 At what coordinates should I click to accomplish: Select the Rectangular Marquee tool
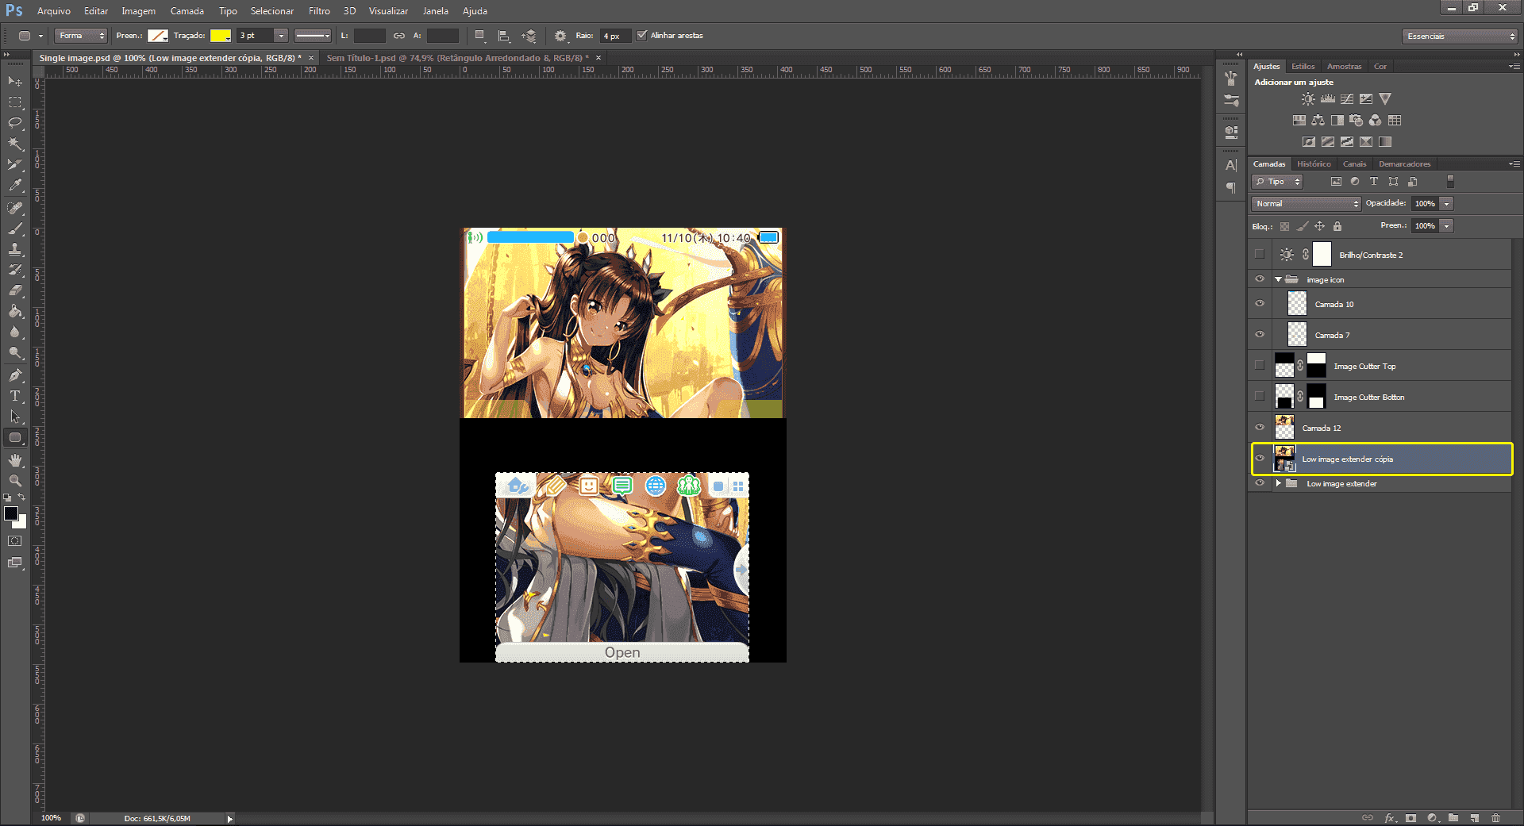(x=15, y=102)
